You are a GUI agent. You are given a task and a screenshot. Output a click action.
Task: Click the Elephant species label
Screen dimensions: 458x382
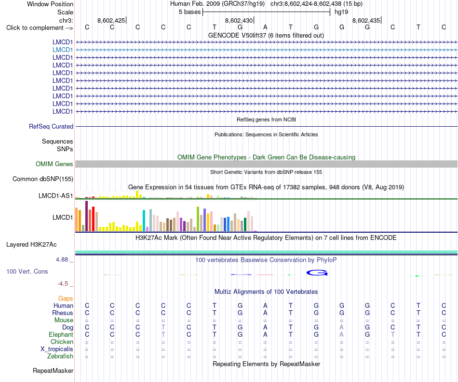(x=61, y=334)
